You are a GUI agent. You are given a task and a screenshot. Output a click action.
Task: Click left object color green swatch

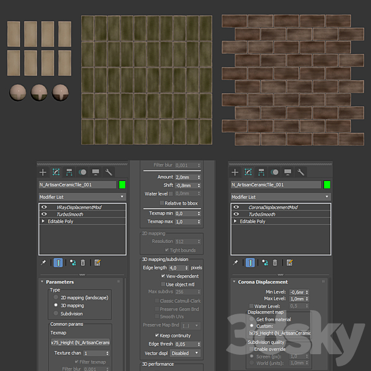pos(122,184)
